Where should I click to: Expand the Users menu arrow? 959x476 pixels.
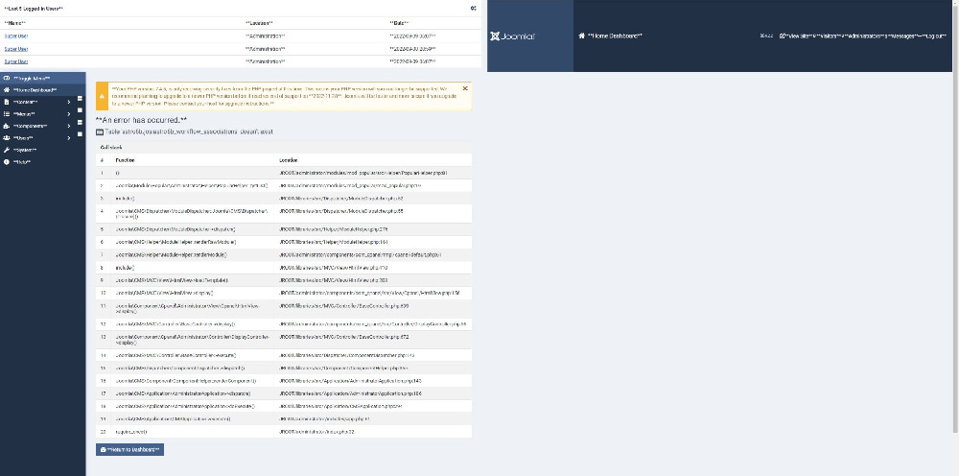coord(68,137)
